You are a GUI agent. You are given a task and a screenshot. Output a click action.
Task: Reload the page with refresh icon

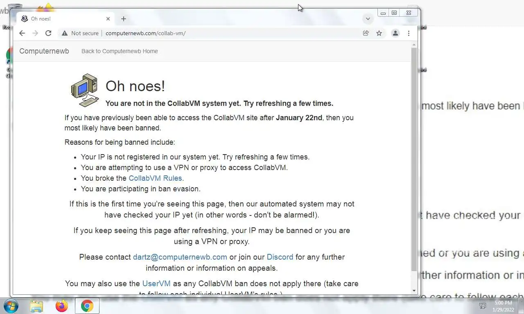coord(48,33)
